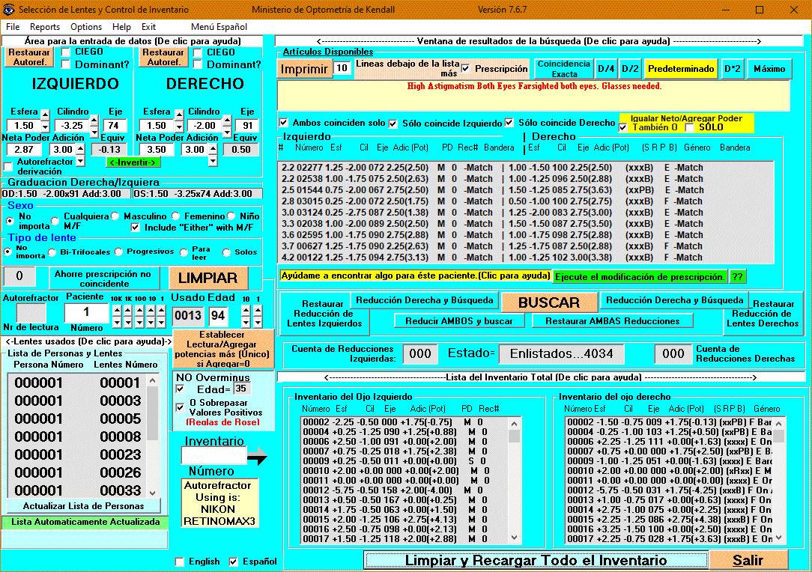Click the Imprimir button
Screen dimensions: 812x572
[x=304, y=69]
